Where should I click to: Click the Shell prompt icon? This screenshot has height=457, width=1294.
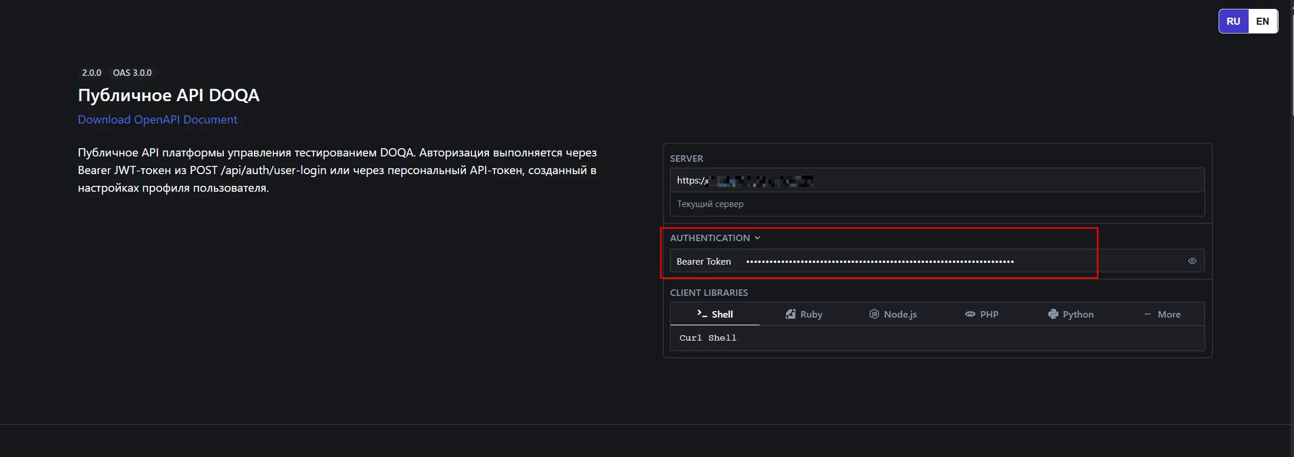tap(702, 313)
